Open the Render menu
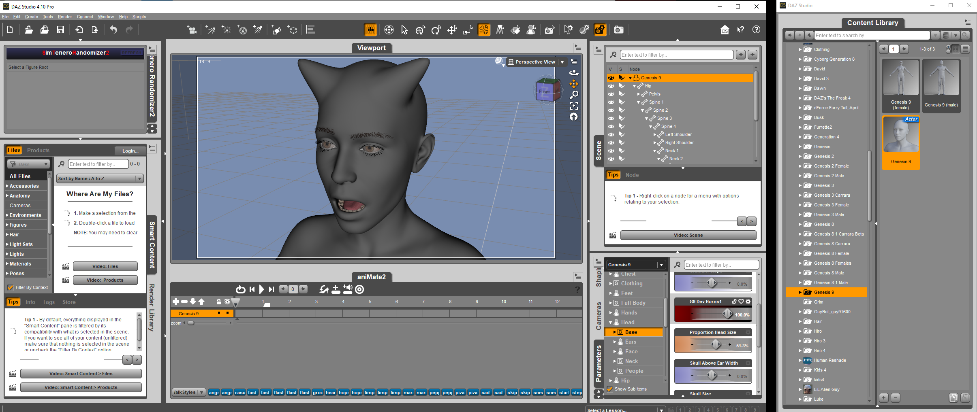This screenshot has width=977, height=412. [x=64, y=17]
